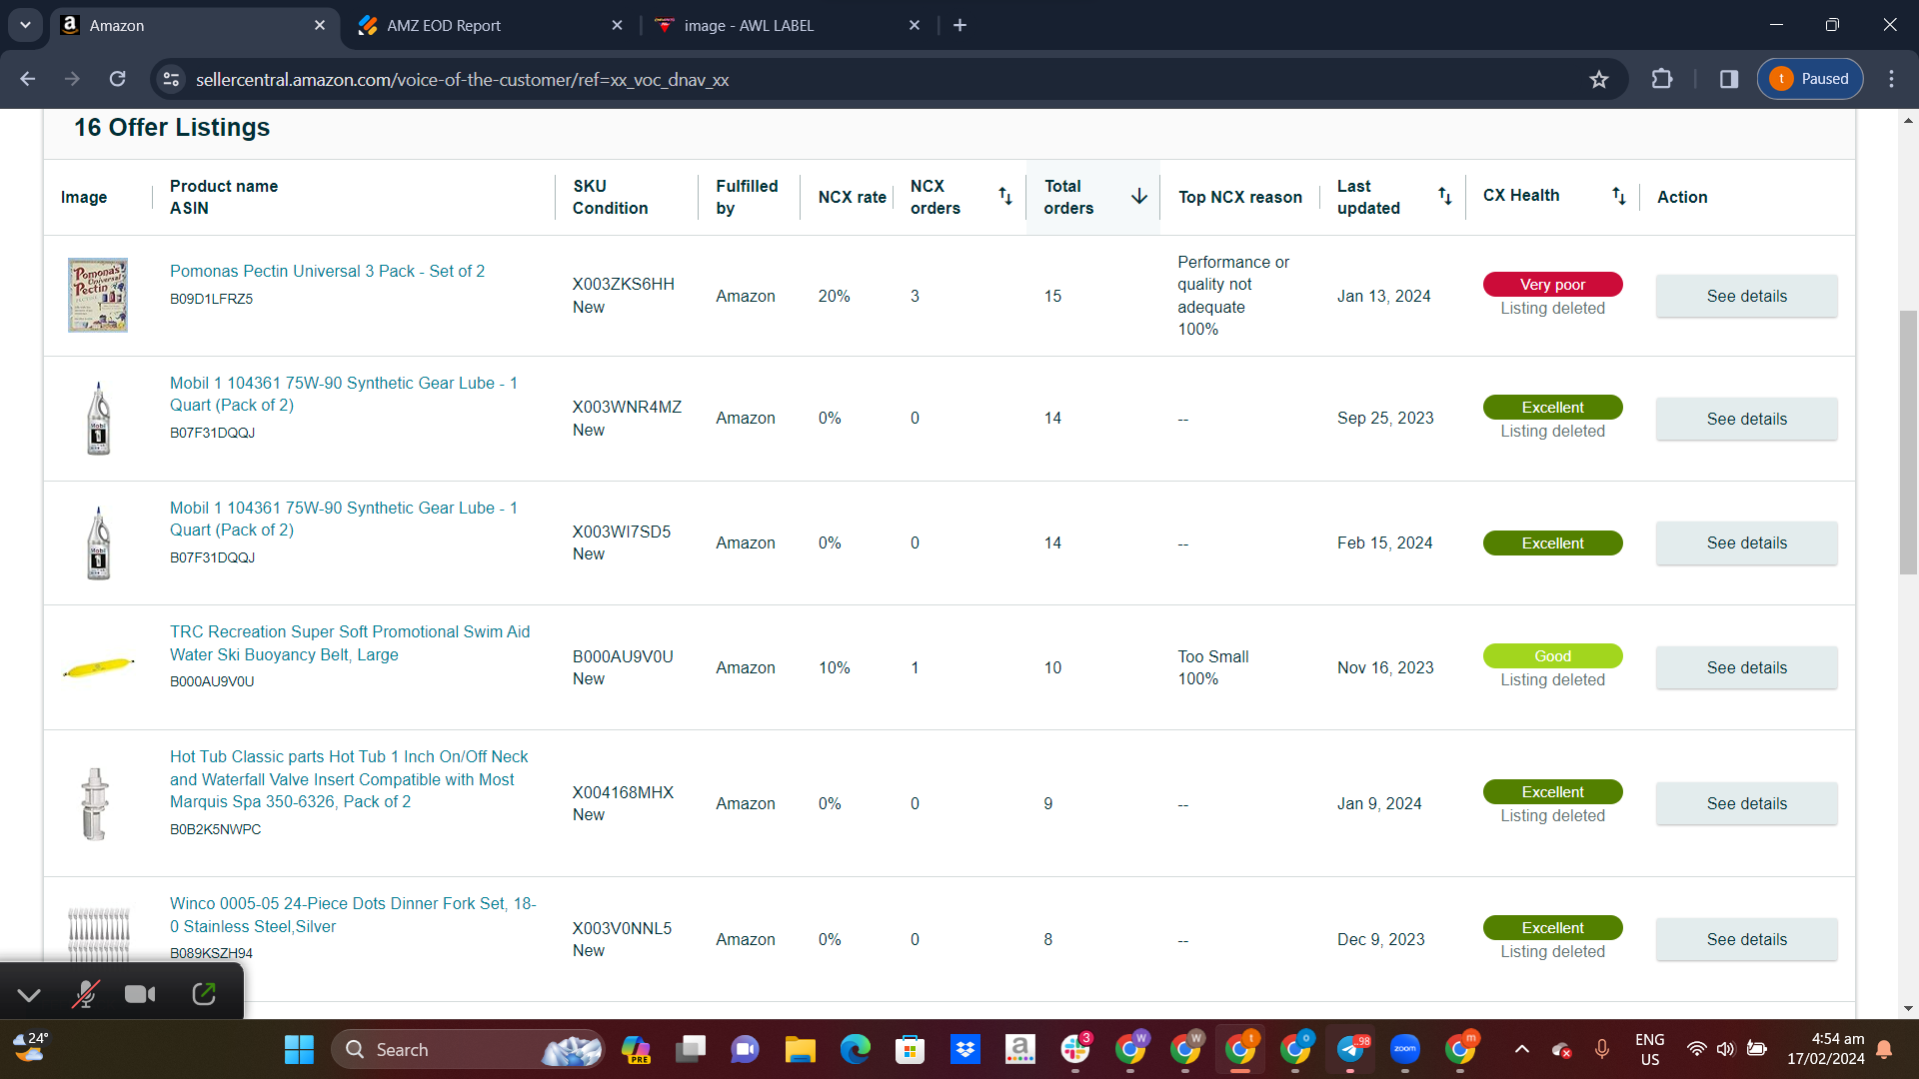
Task: Click the yellow swim belt thumbnail
Action: pyautogui.click(x=98, y=666)
